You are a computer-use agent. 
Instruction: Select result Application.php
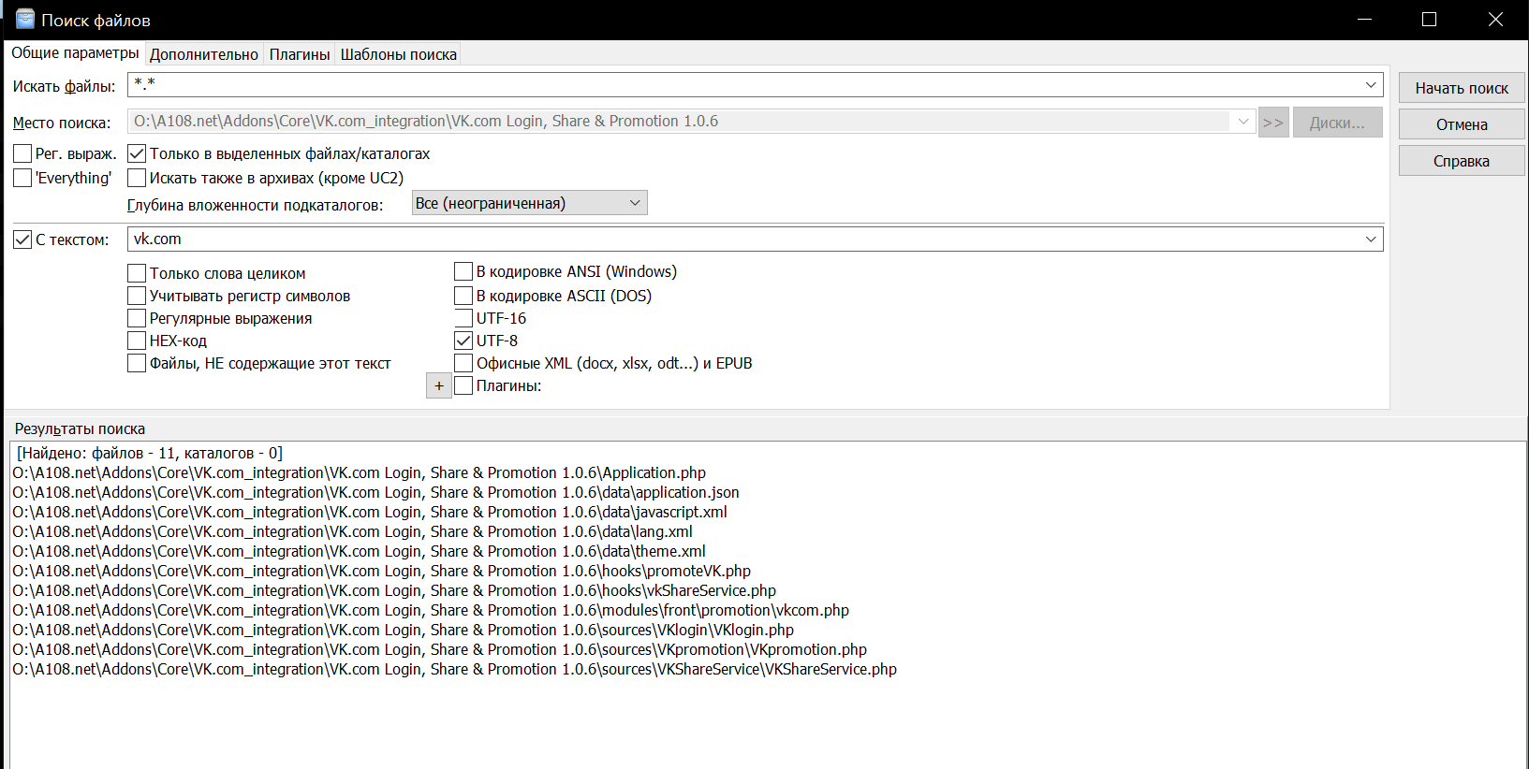[x=359, y=473]
